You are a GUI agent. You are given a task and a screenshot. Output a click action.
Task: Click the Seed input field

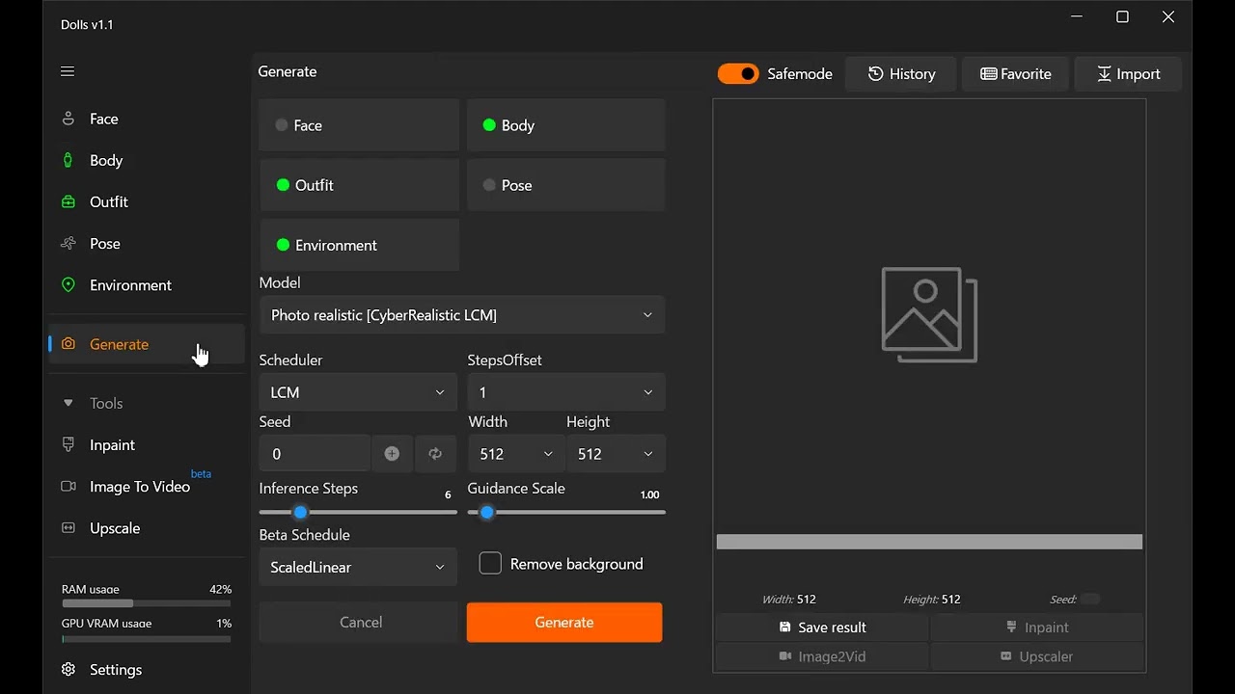tap(315, 454)
